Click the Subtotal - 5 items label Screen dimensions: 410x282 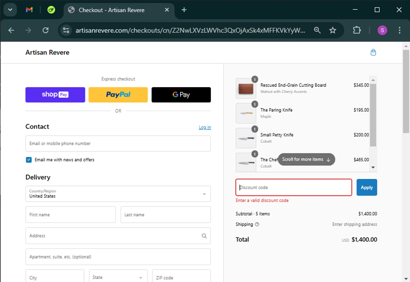pyautogui.click(x=253, y=214)
